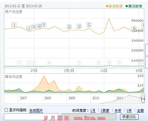Click the timeline range slider handle
The image size is (148, 121).
point(143,99)
